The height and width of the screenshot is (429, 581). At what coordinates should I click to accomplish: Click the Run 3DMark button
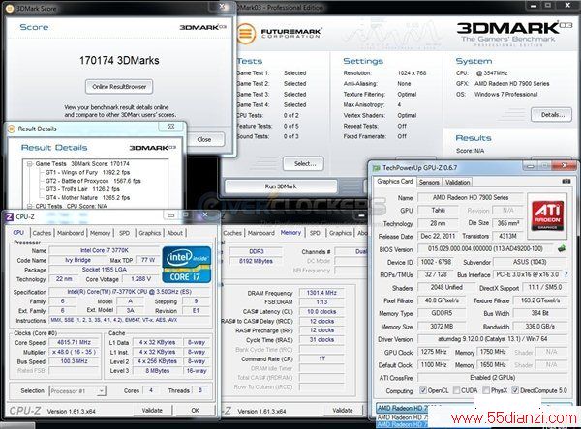click(281, 186)
